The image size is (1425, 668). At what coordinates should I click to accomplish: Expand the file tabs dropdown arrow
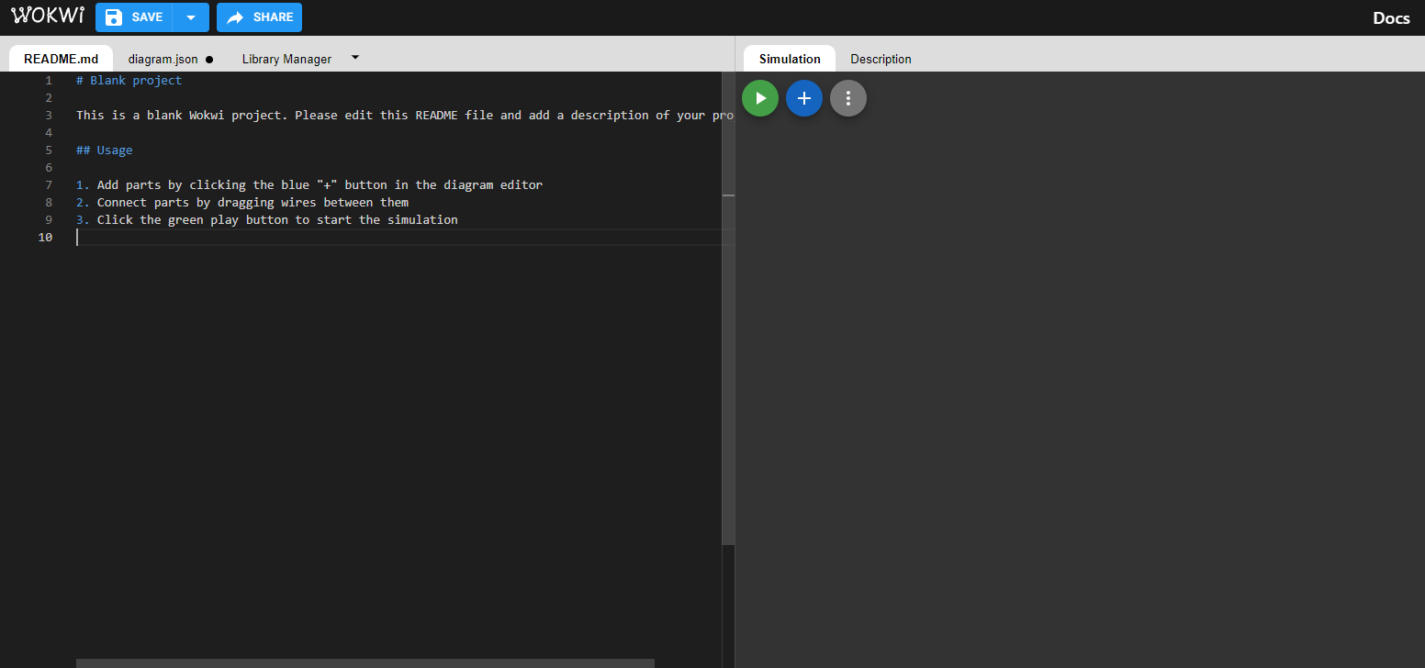click(355, 57)
